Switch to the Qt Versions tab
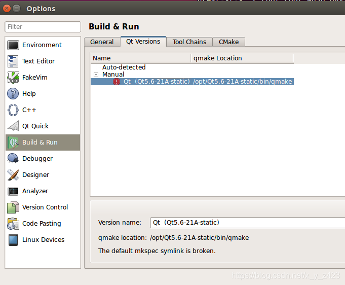Image resolution: width=345 pixels, height=285 pixels. point(143,42)
